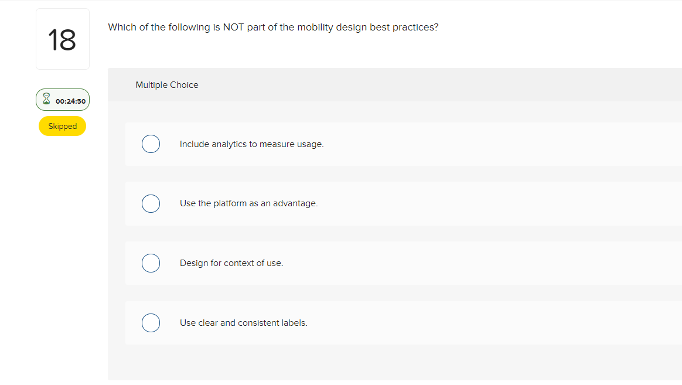Select the radio button for 'Include analytics to measure usage'
682x385 pixels.
click(151, 144)
